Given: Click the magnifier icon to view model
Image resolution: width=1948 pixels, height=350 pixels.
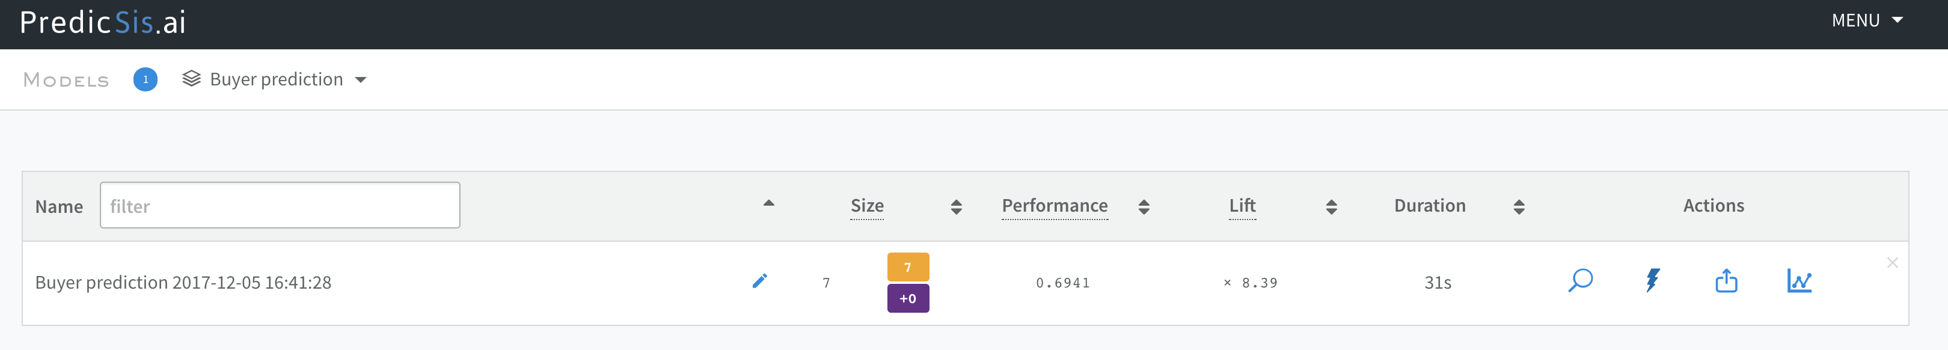Looking at the screenshot, I should click(x=1579, y=281).
